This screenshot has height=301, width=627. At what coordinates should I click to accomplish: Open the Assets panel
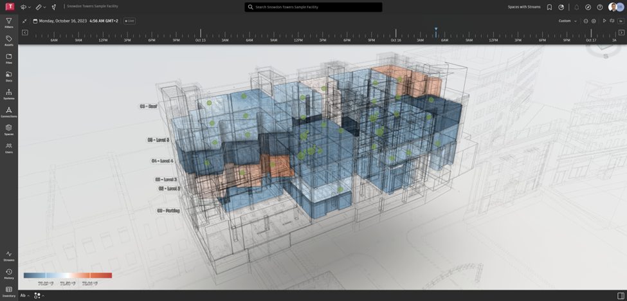[9, 41]
